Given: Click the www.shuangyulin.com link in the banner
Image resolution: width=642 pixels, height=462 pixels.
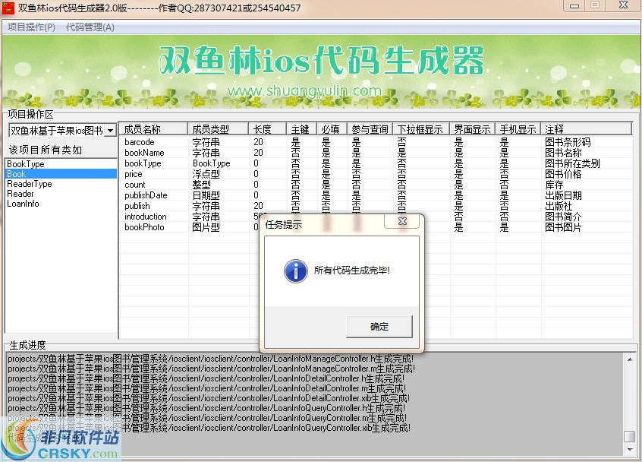Looking at the screenshot, I should [304, 91].
